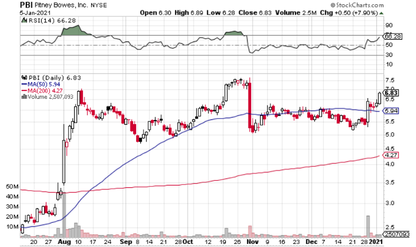The width and height of the screenshot is (416, 247).
Task: Click the 2.5 price axis label
Action: click(390, 227)
